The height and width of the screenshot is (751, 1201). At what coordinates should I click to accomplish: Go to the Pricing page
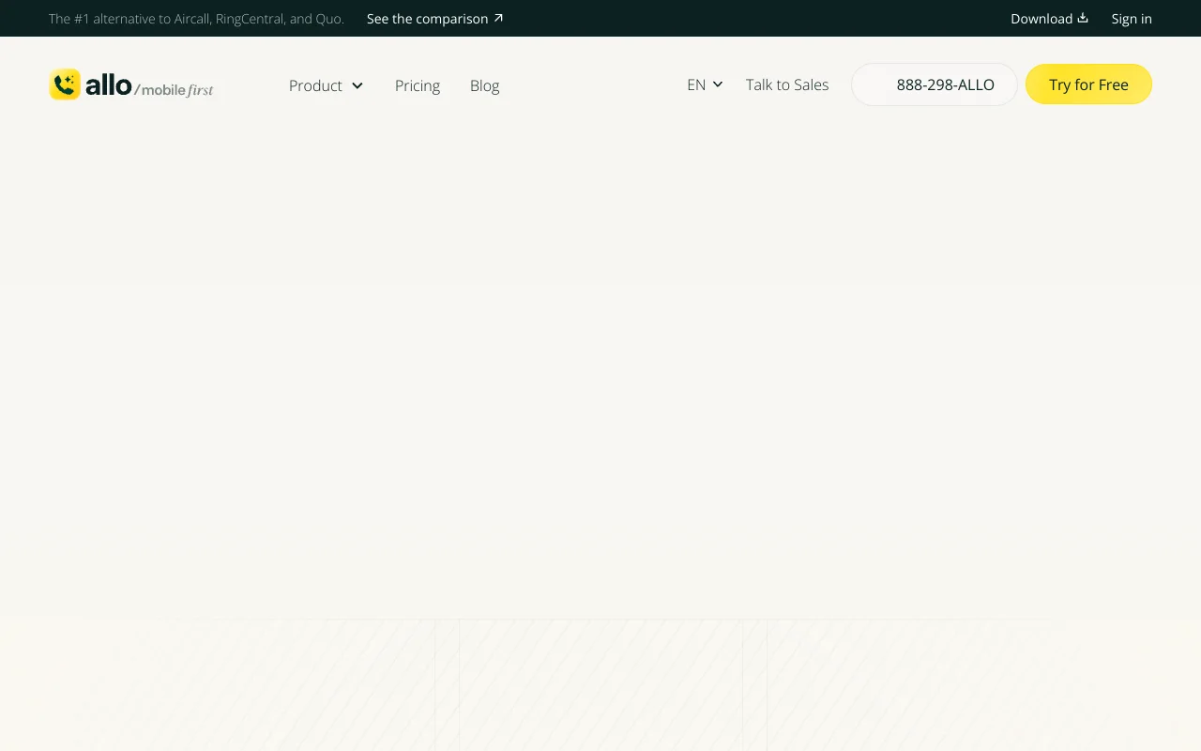tap(418, 85)
